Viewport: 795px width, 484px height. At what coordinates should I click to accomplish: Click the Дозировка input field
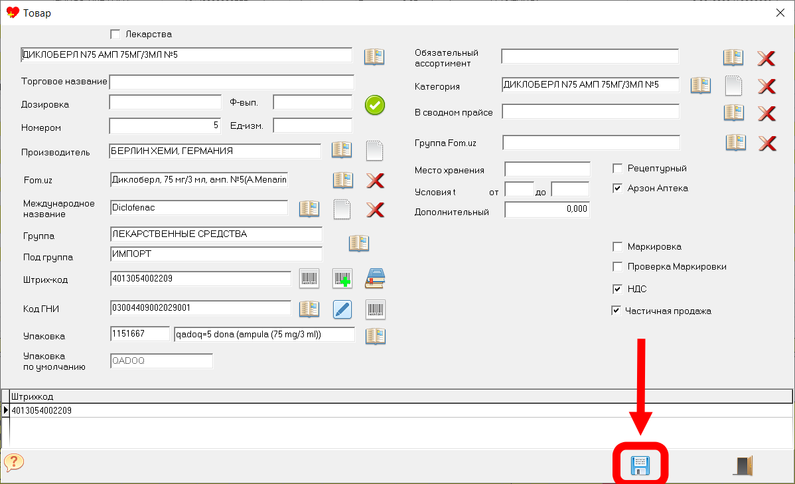pyautogui.click(x=165, y=102)
